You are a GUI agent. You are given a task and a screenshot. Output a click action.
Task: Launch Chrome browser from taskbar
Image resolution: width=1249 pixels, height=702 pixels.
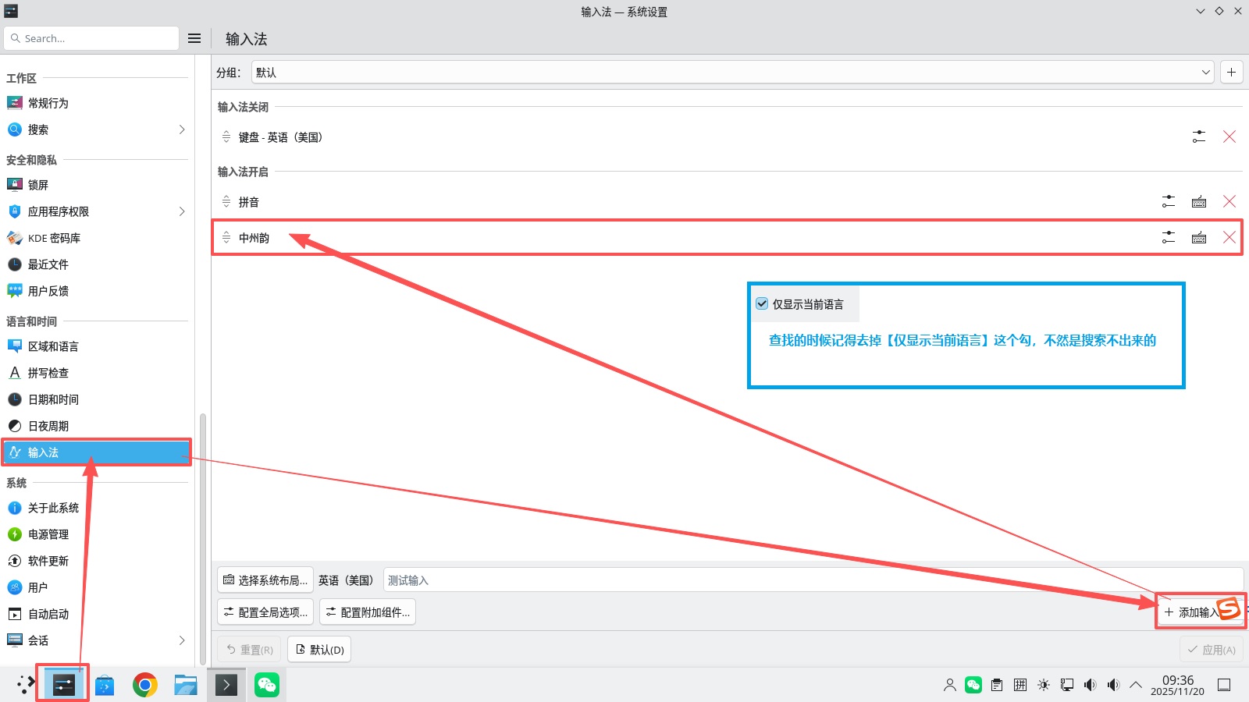144,685
